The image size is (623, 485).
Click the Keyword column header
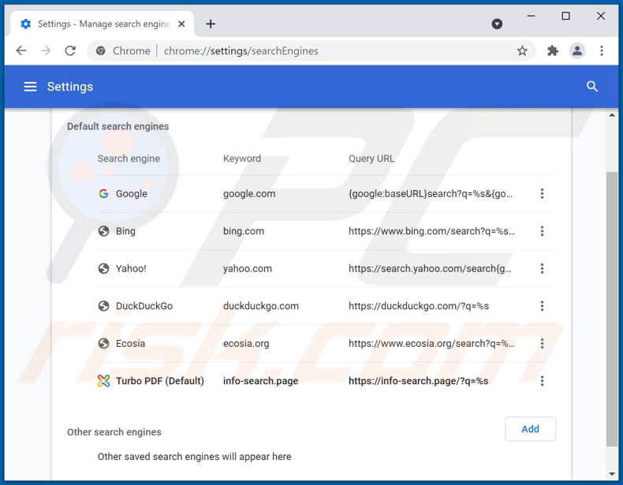[x=242, y=159]
